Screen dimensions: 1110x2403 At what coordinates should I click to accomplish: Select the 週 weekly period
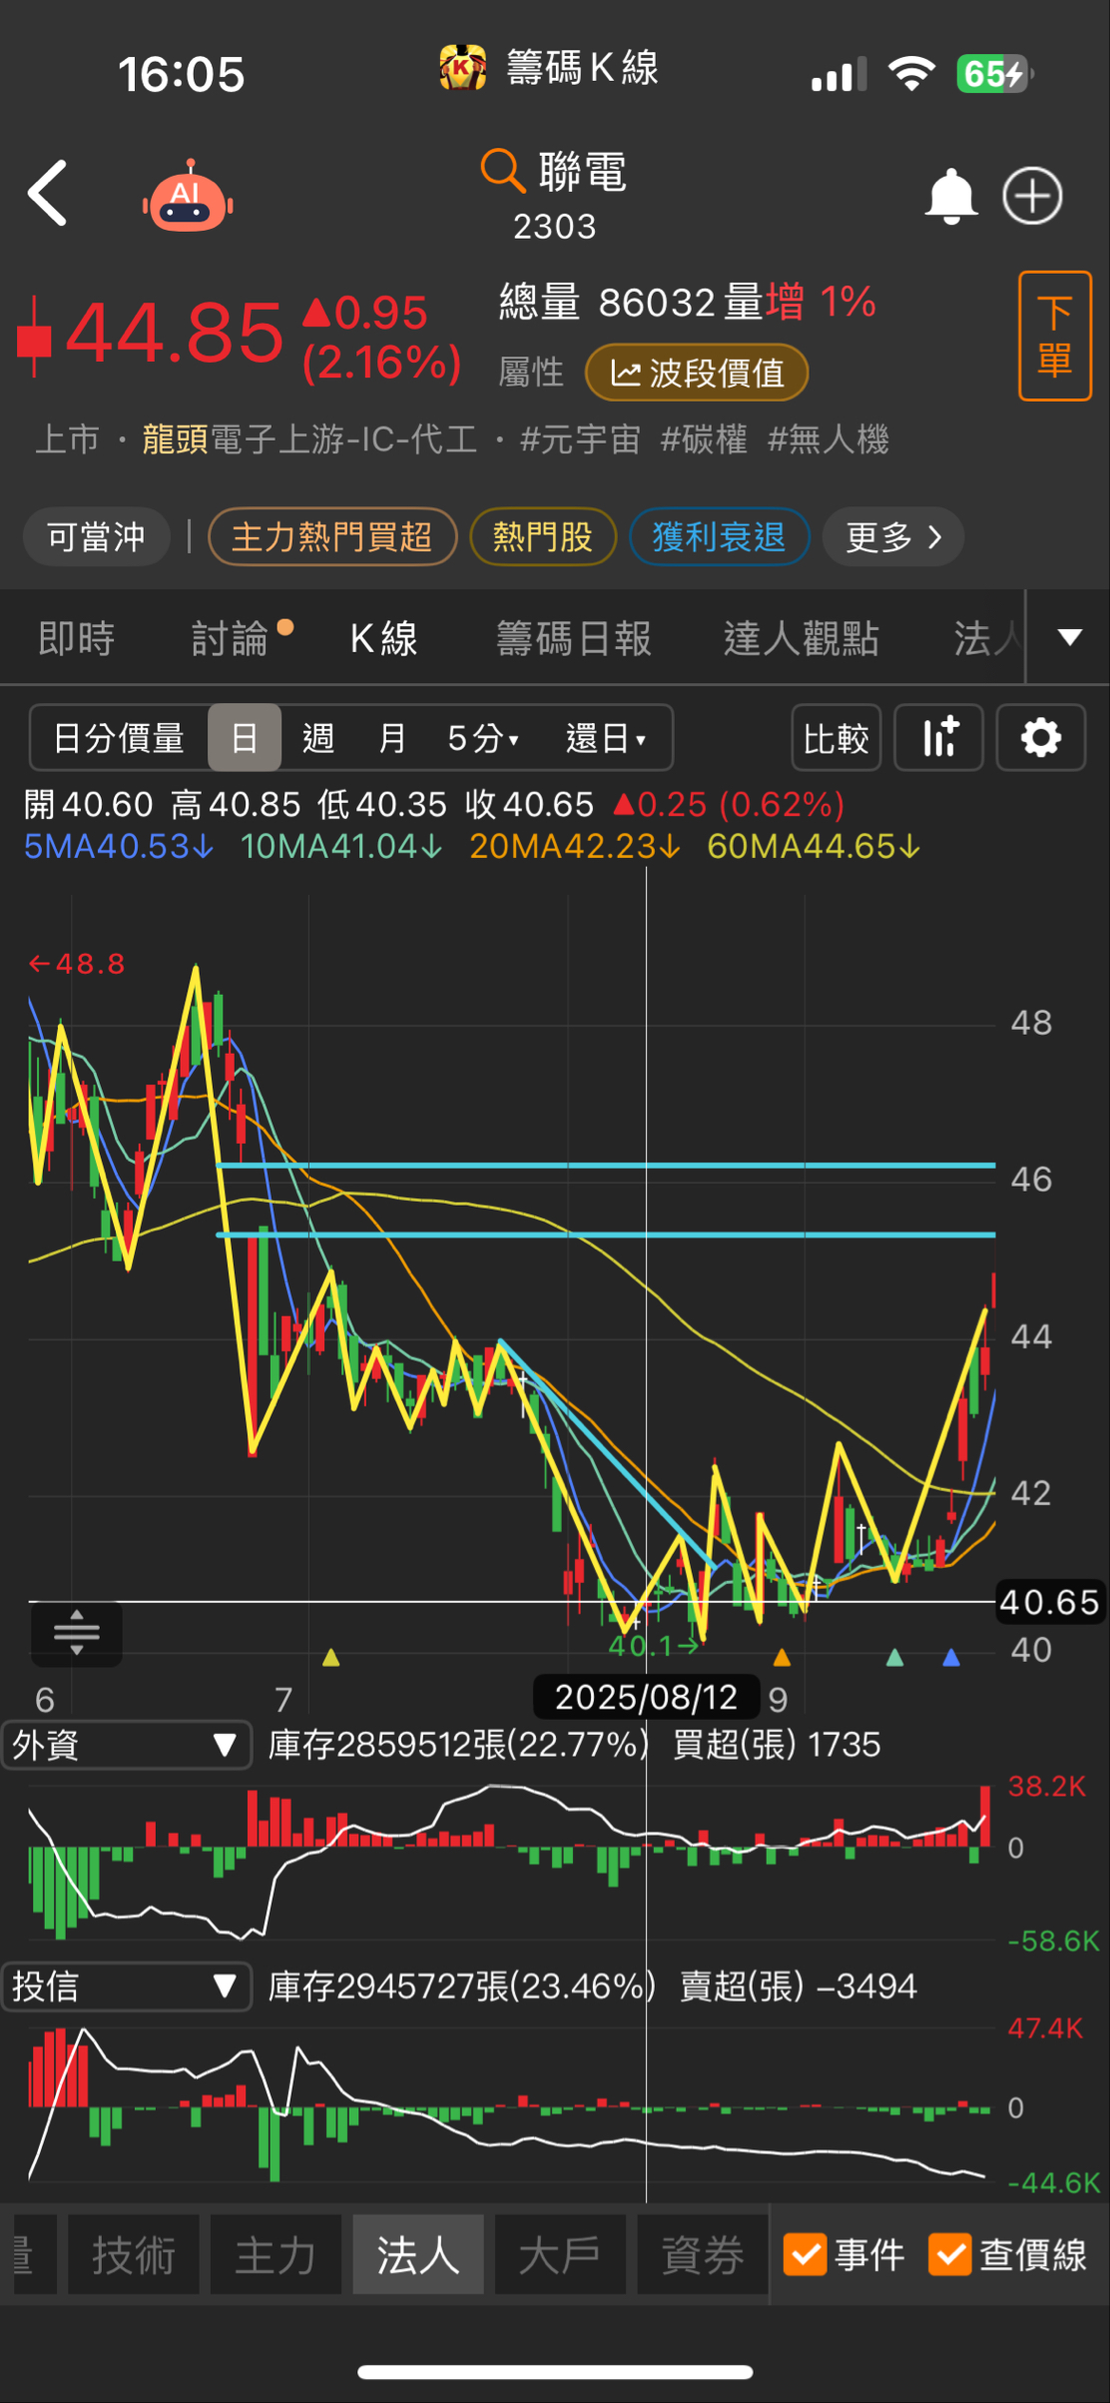[318, 738]
